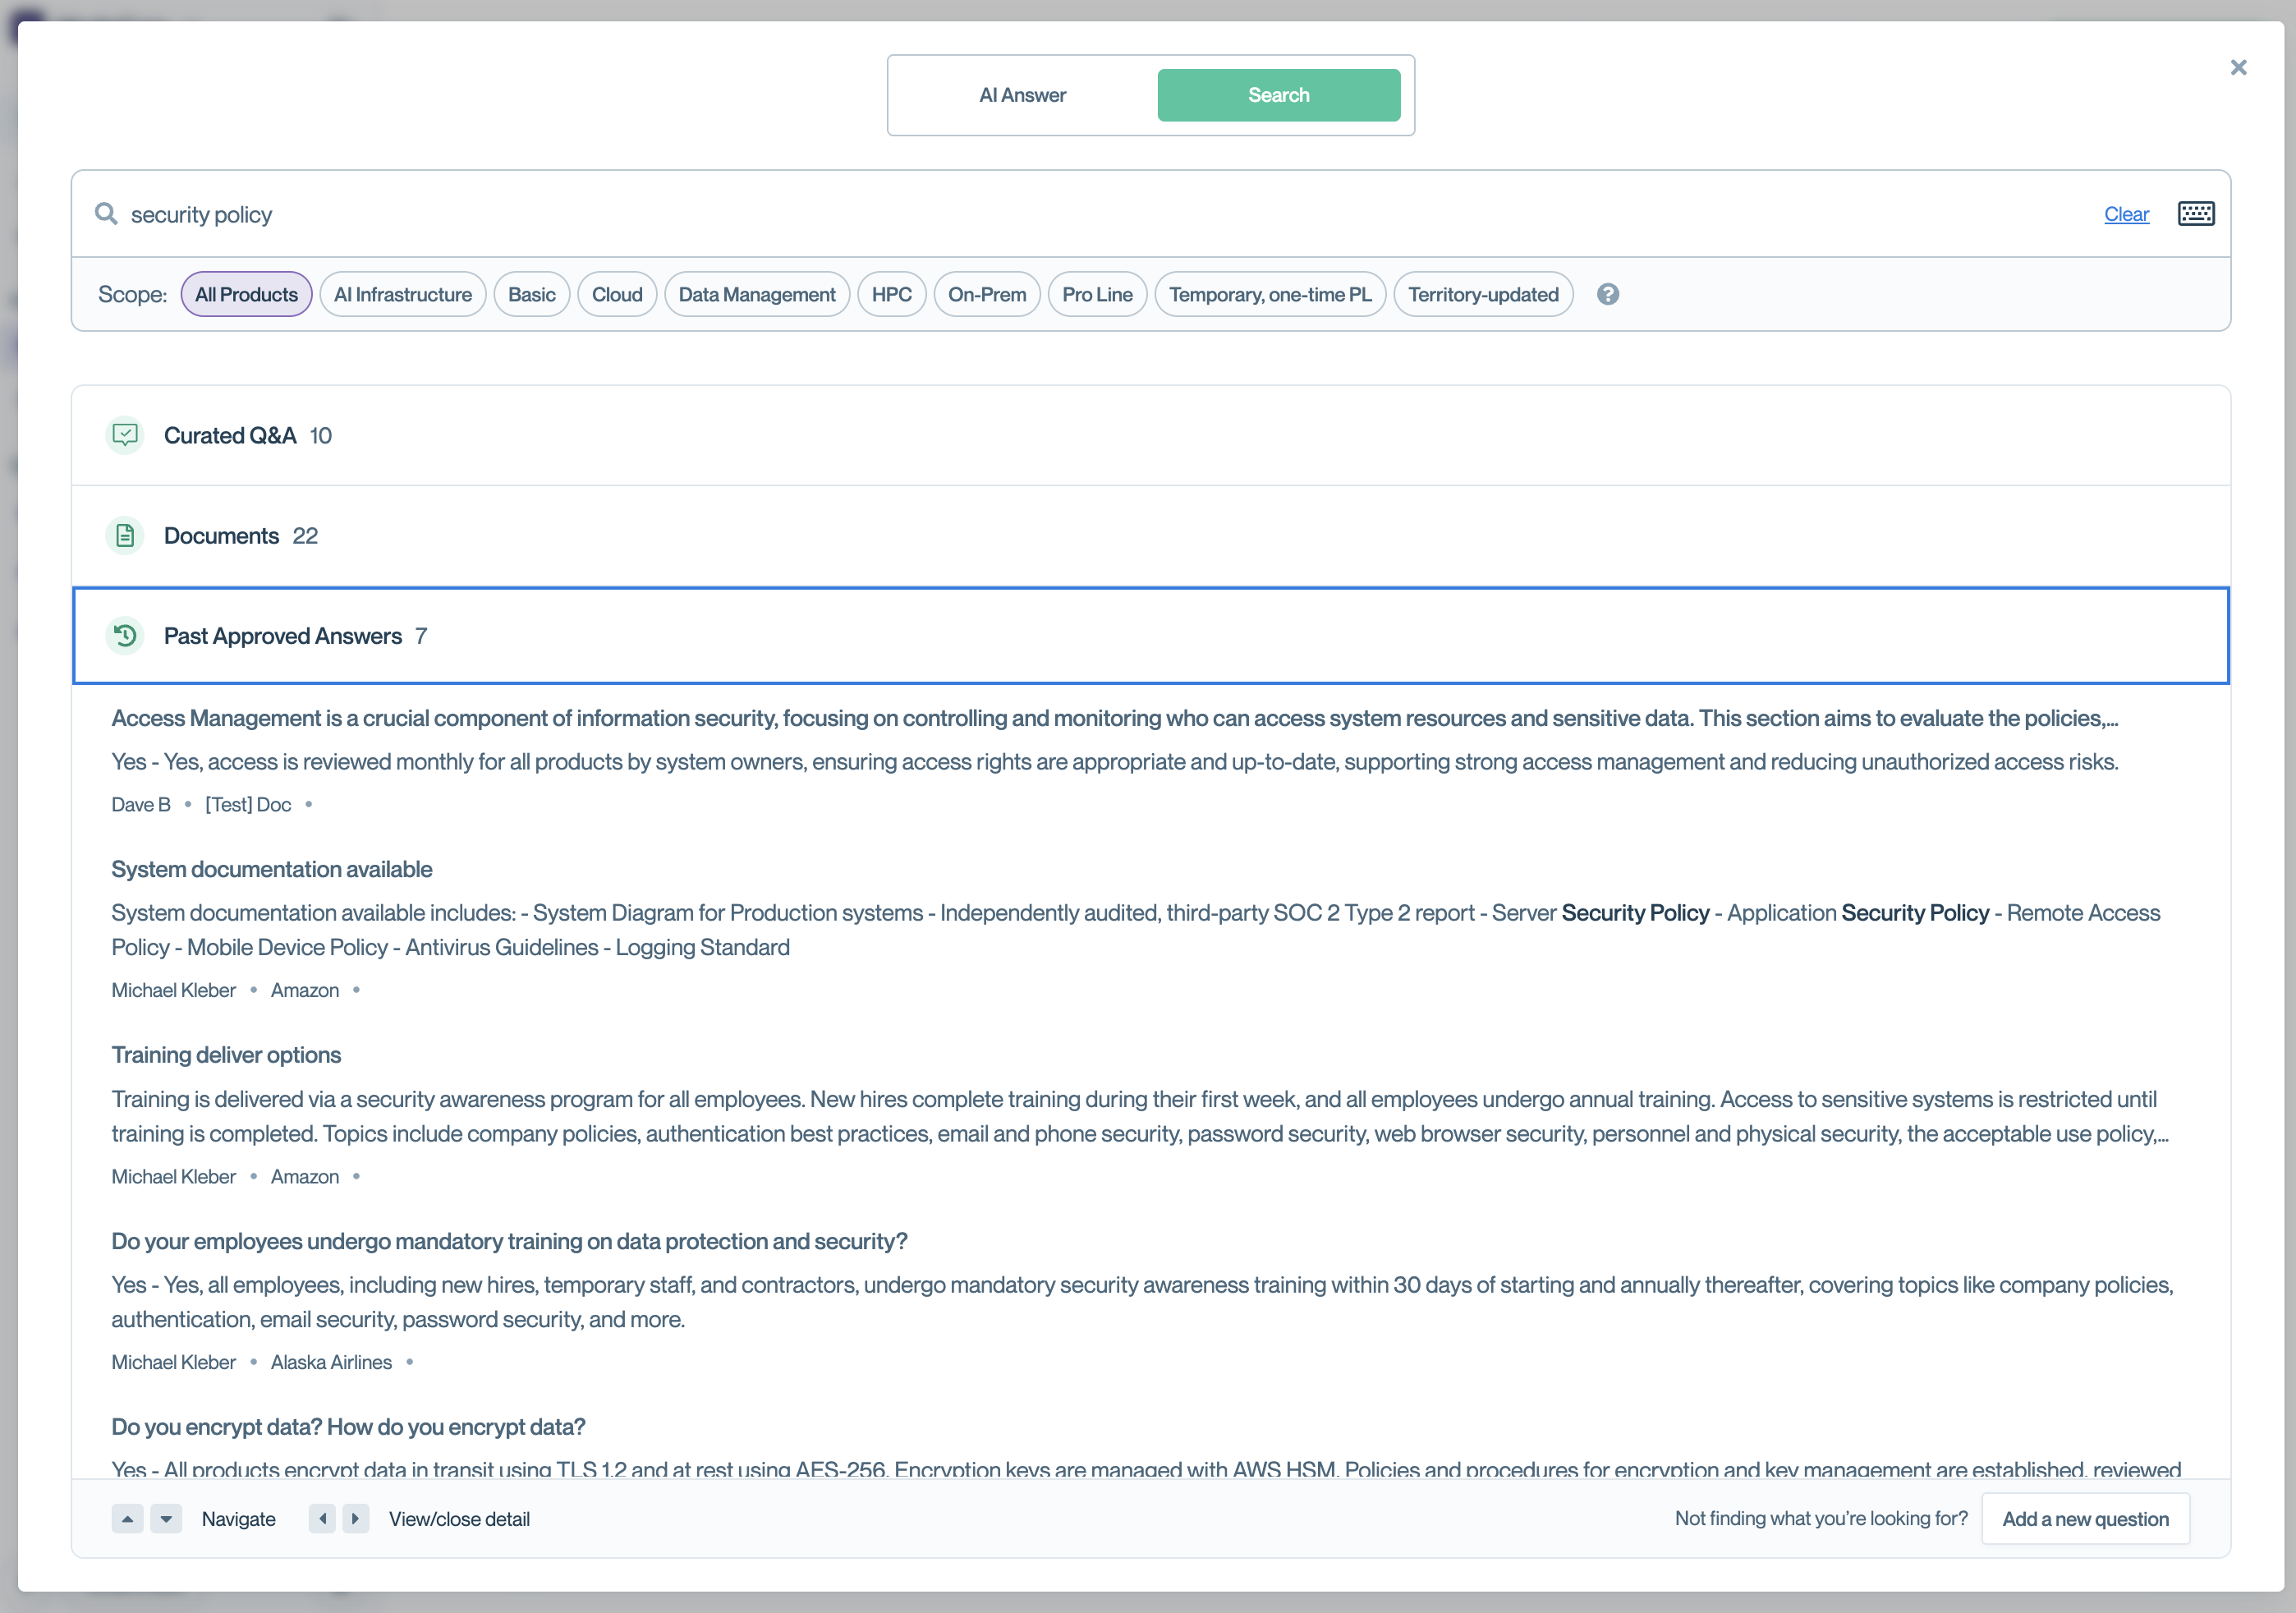The width and height of the screenshot is (2296, 1613).
Task: Click the right arrow view detail button
Action: click(355, 1518)
